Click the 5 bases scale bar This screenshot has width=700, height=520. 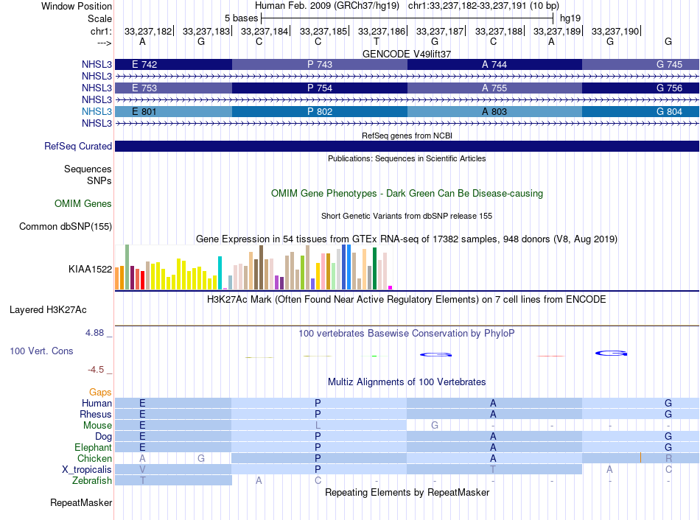pos(407,18)
